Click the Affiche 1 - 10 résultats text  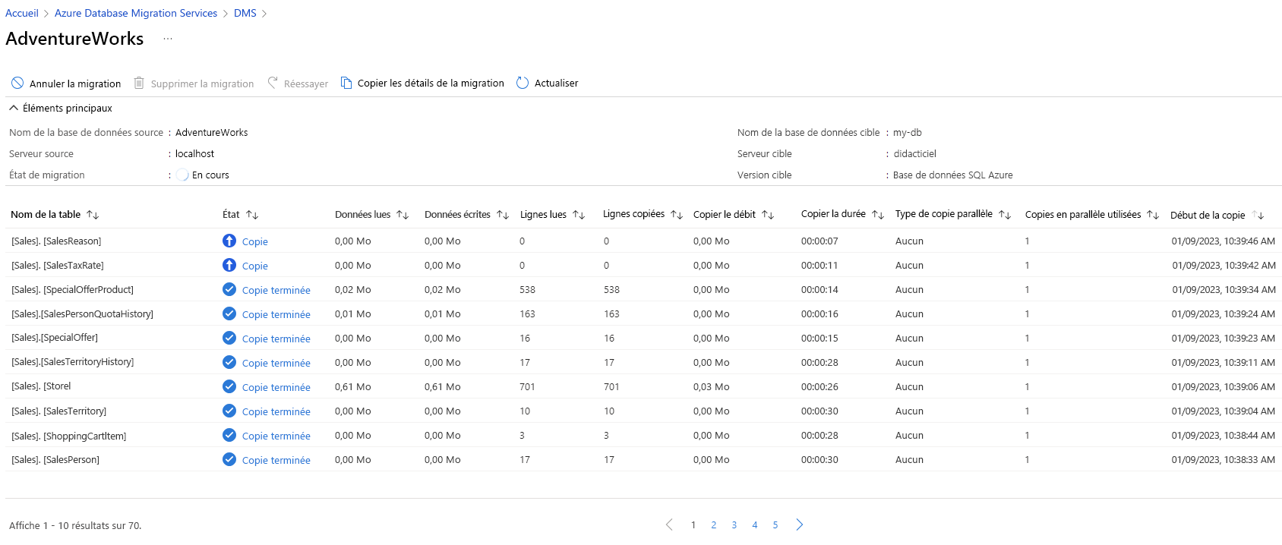pyautogui.click(x=75, y=525)
